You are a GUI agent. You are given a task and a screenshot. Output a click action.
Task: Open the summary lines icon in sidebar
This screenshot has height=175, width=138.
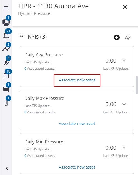pyautogui.click(x=6, y=8)
